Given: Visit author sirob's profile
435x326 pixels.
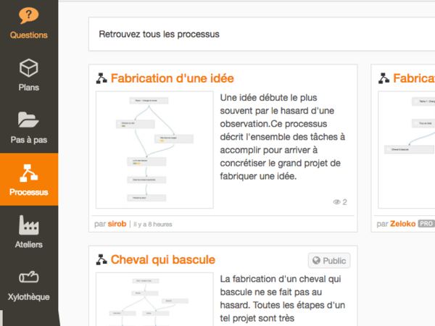Looking at the screenshot, I should pyautogui.click(x=117, y=224).
